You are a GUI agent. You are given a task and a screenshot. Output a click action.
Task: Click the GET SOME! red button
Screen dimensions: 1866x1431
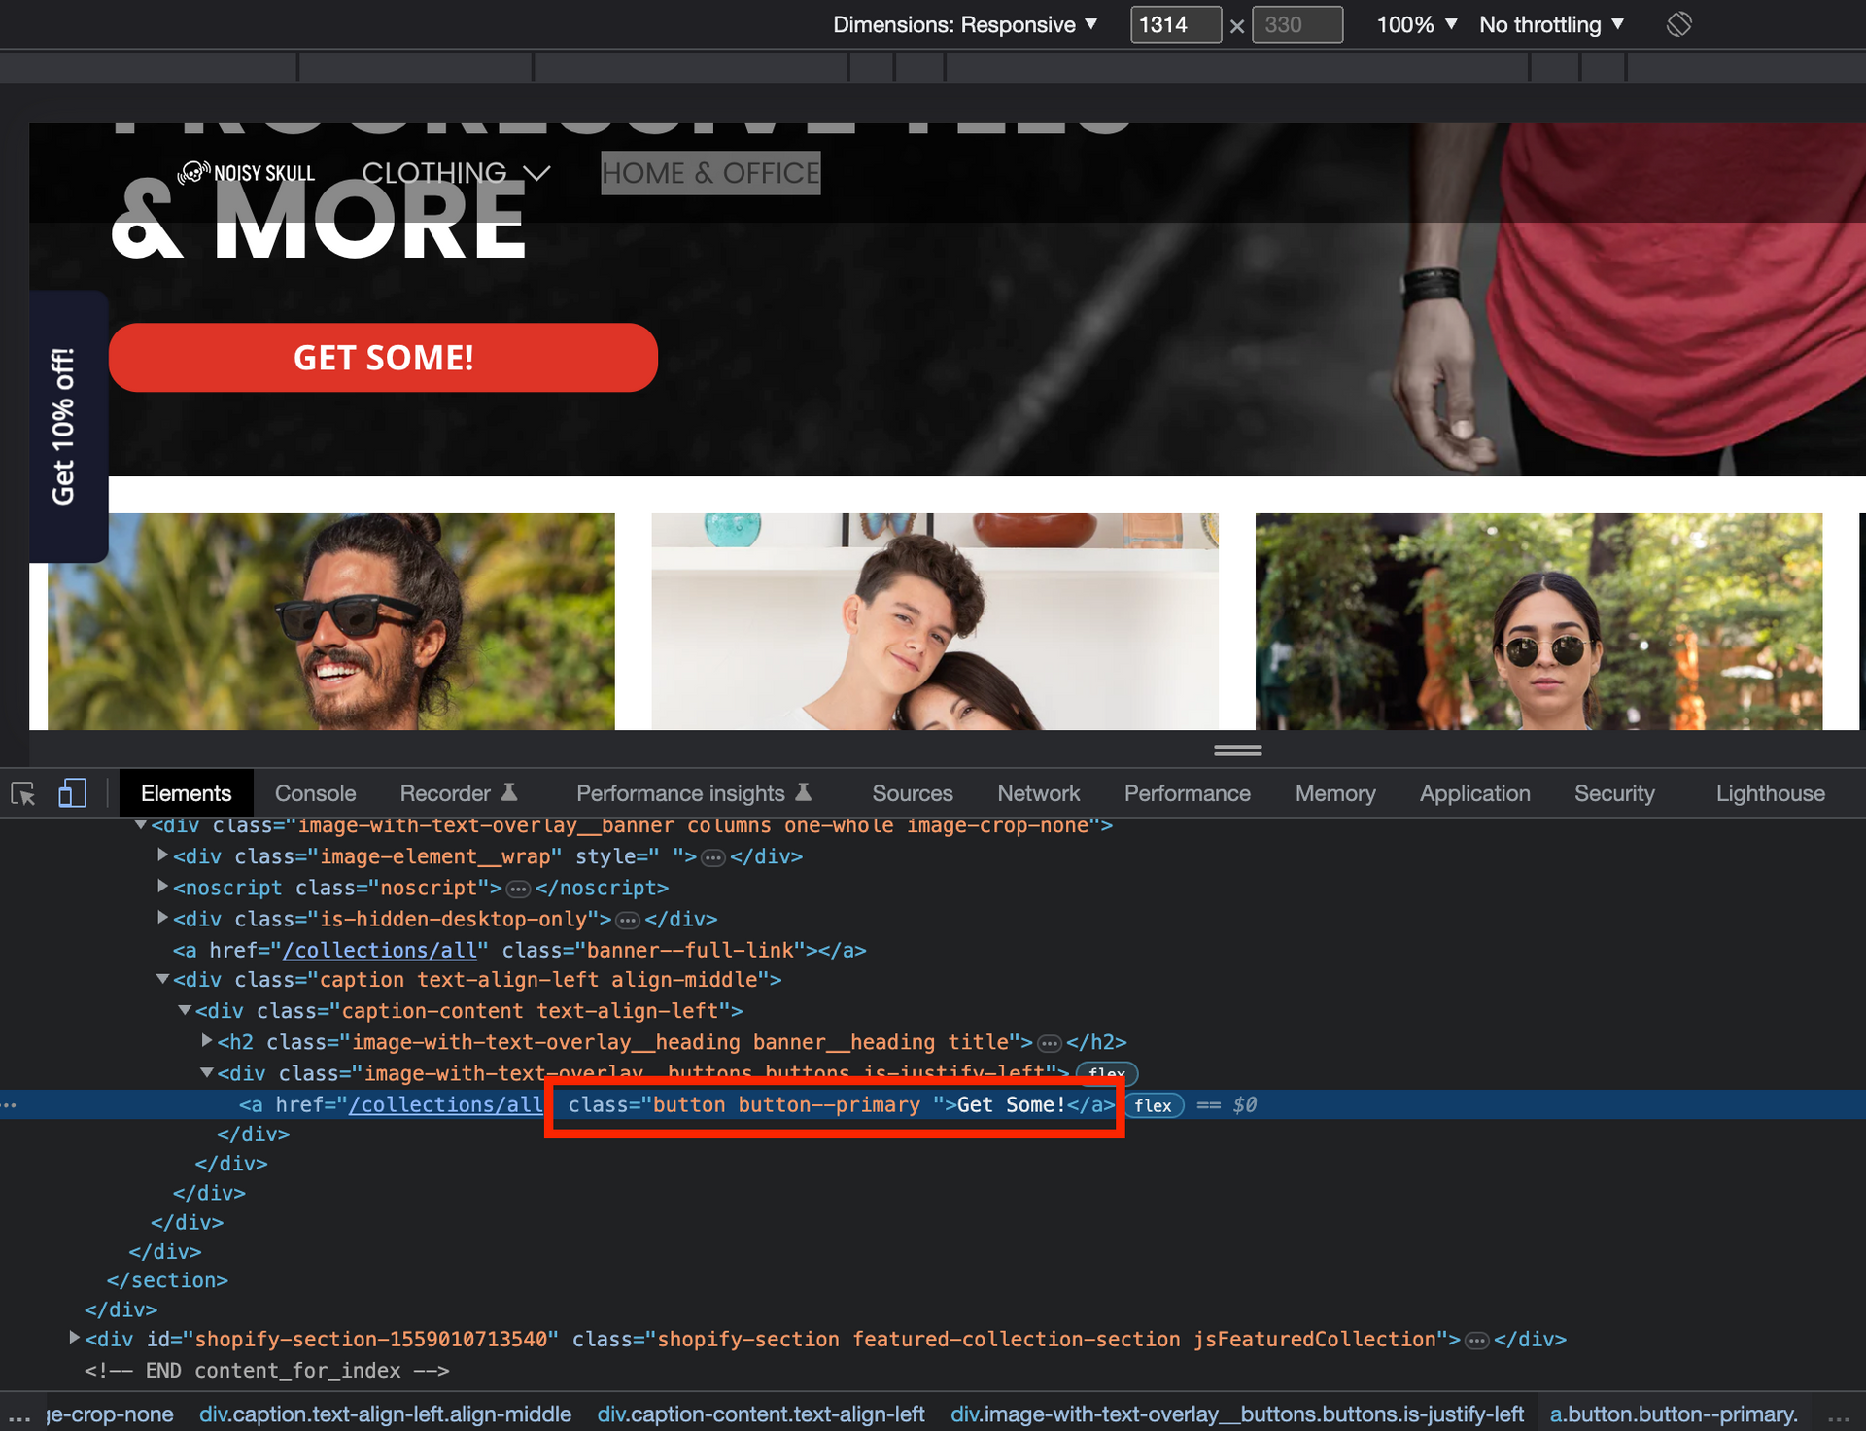[x=383, y=358]
